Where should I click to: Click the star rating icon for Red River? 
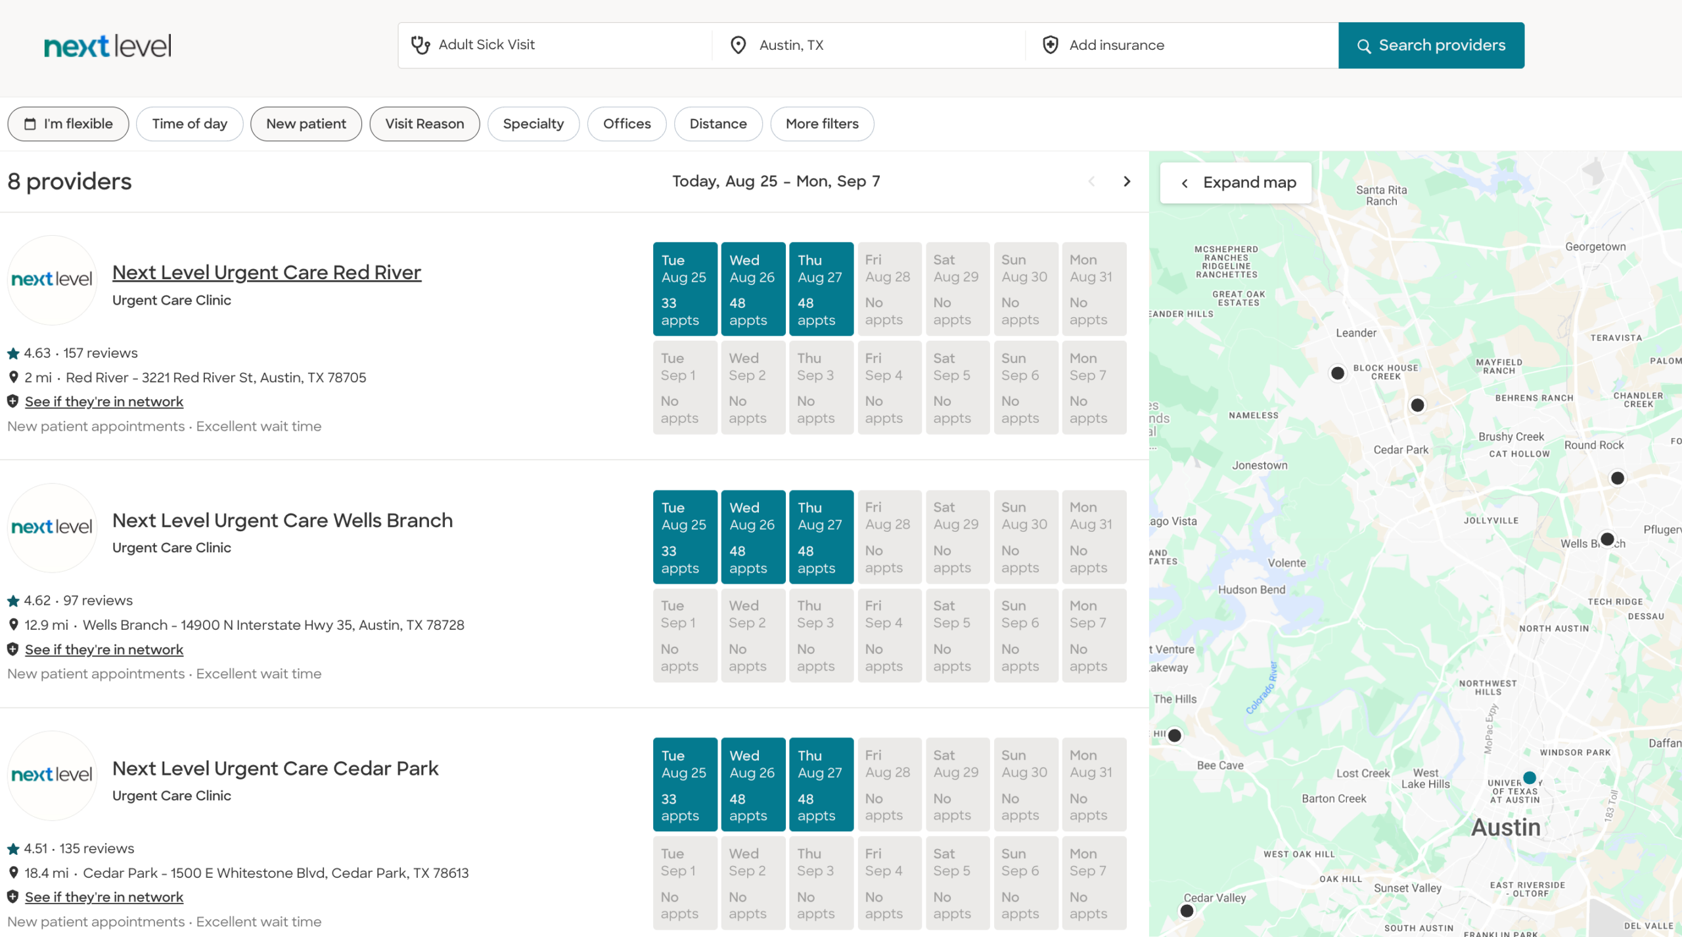13,353
